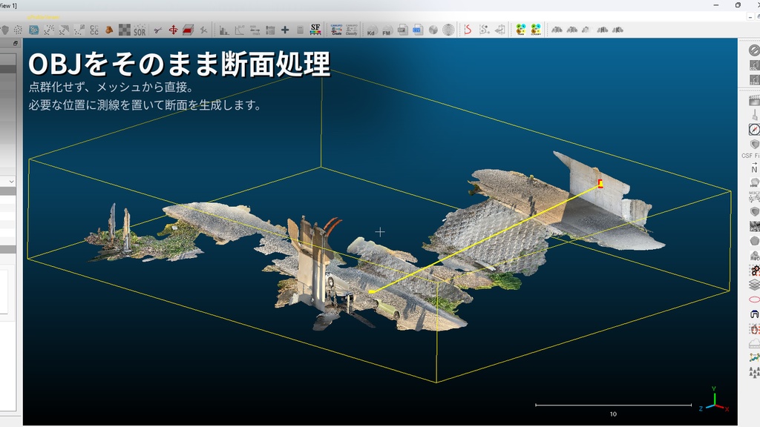Viewport: 760px width, 427px height.
Task: Click the plus (add scalar field) icon
Action: click(x=285, y=30)
